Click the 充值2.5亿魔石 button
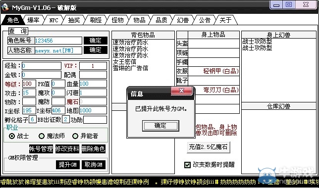This screenshot has height=188, width=319. [x=209, y=147]
